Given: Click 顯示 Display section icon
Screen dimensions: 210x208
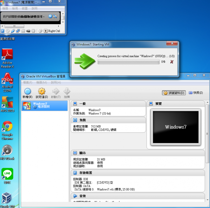Looking at the screenshot, I should (75, 153).
